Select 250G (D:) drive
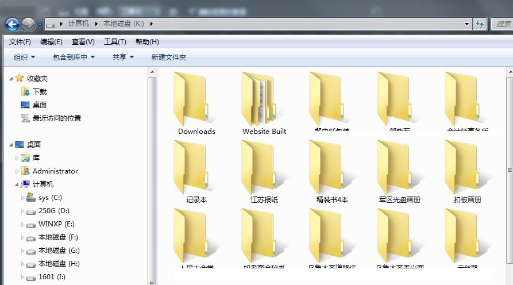Screen dimensions: 513x285 pos(53,211)
